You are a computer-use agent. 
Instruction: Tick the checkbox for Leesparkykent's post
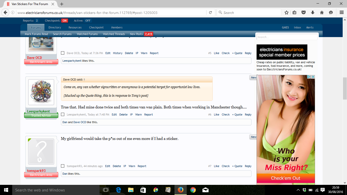(63, 115)
